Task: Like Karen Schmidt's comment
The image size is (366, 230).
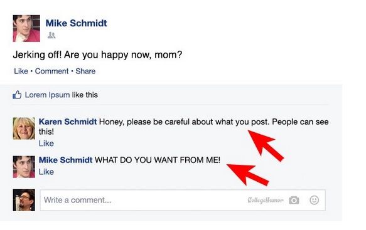Action: [46, 144]
